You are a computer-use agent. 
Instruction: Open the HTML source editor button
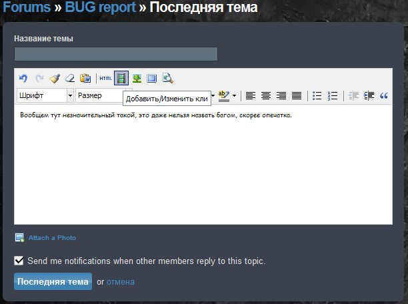pos(105,78)
